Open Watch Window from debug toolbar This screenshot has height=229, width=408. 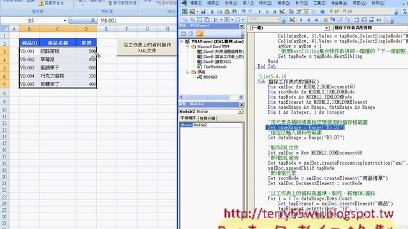371,20
